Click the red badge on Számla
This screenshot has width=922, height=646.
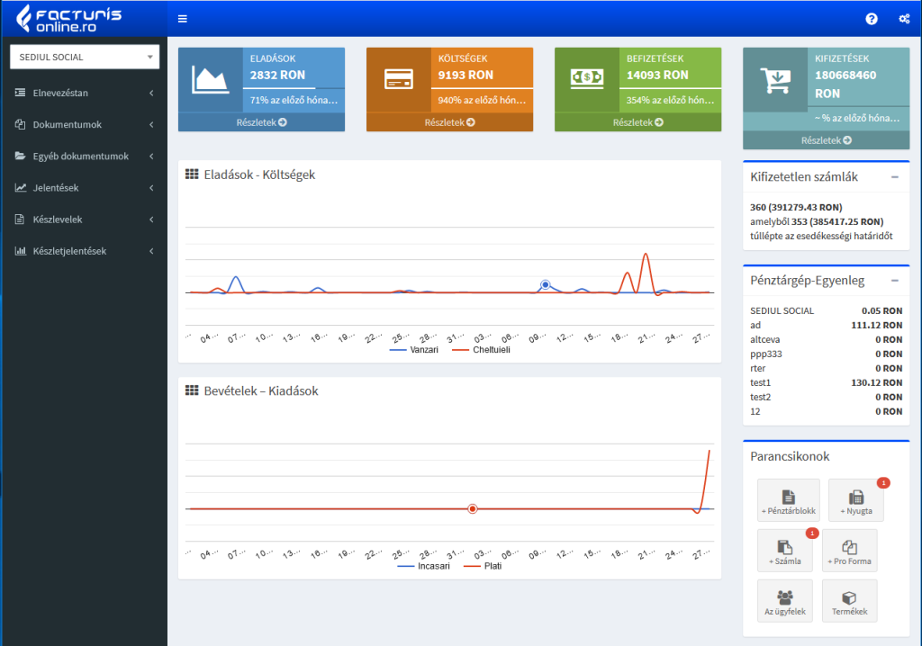(812, 534)
